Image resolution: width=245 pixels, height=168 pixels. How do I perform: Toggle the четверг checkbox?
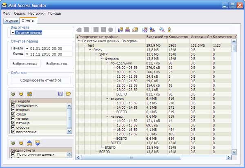point(13,119)
